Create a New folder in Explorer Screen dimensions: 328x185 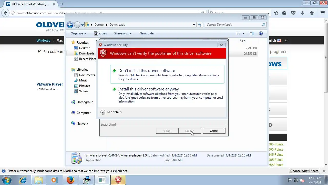[x=147, y=33]
